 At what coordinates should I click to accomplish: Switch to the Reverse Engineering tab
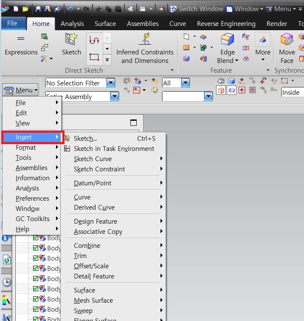(226, 24)
